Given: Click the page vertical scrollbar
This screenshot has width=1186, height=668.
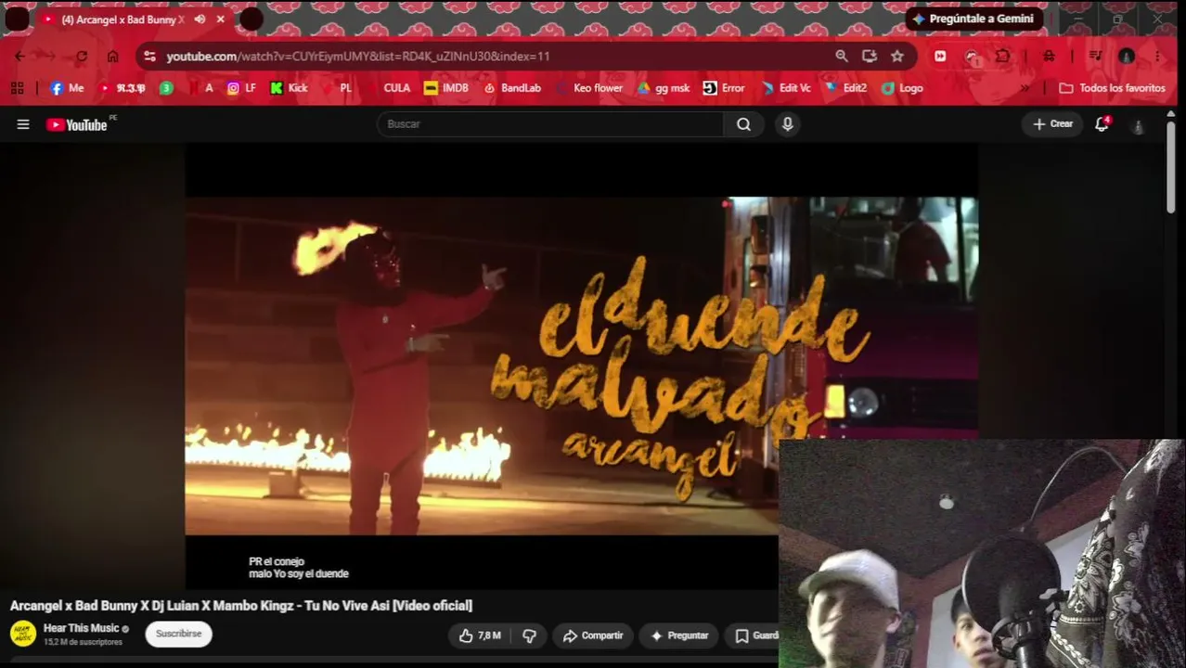Looking at the screenshot, I should [x=1171, y=168].
